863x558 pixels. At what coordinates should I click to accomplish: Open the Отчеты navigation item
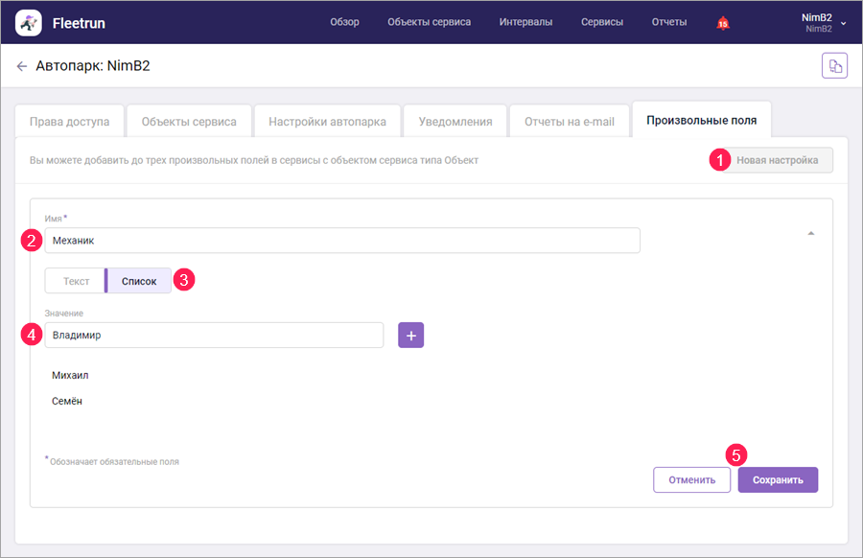point(668,22)
